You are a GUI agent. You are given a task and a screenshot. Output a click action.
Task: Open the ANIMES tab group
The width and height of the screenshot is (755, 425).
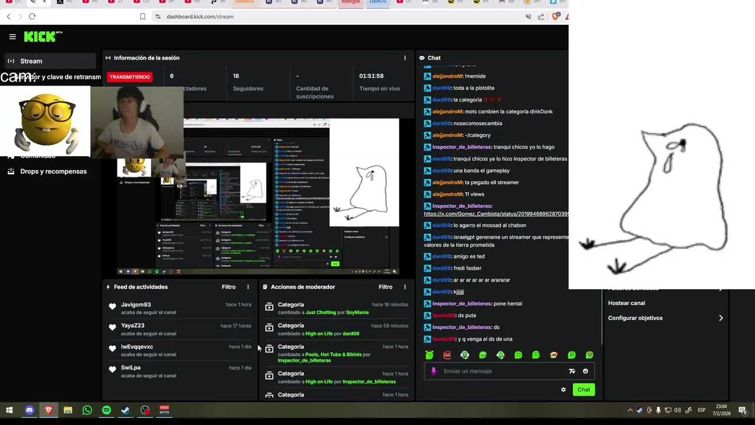pos(244,2)
